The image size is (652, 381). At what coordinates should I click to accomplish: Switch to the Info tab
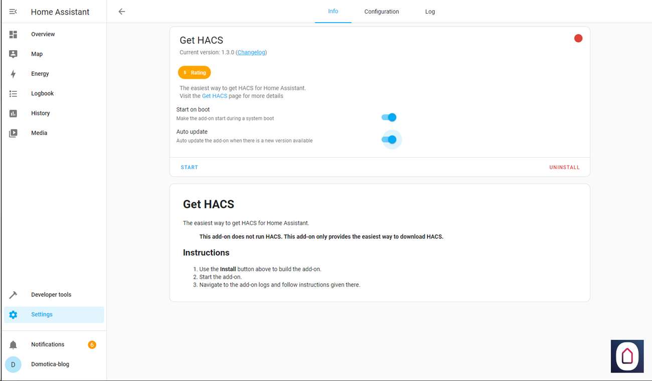coord(333,12)
